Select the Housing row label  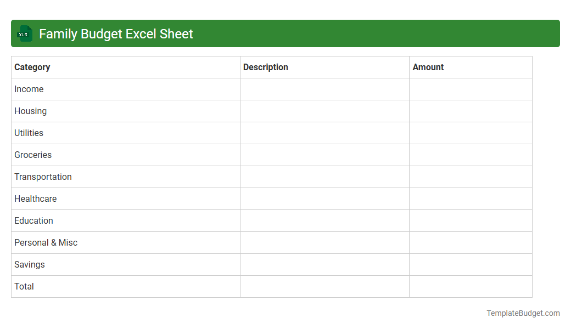30,111
